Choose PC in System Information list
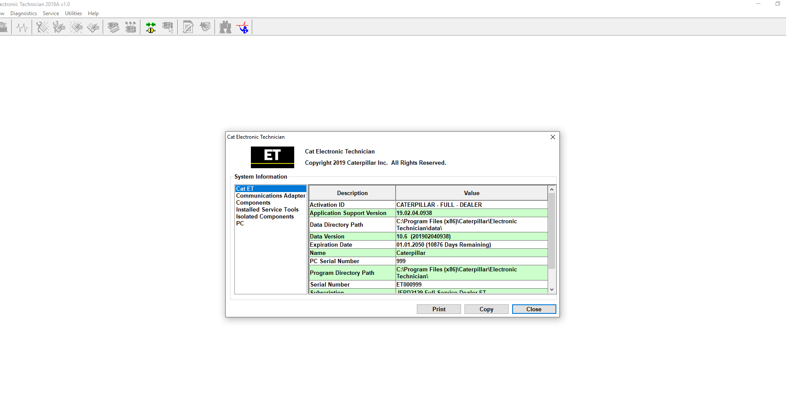This screenshot has width=786, height=401. coord(240,224)
